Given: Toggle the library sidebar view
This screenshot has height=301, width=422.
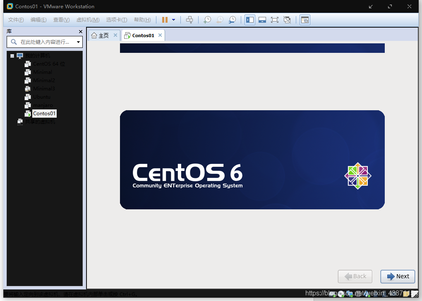Looking at the screenshot, I should 250,19.
